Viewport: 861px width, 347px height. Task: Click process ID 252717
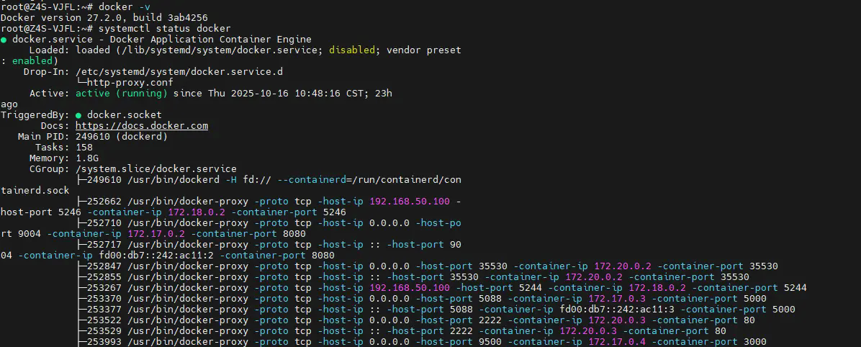pyautogui.click(x=104, y=244)
